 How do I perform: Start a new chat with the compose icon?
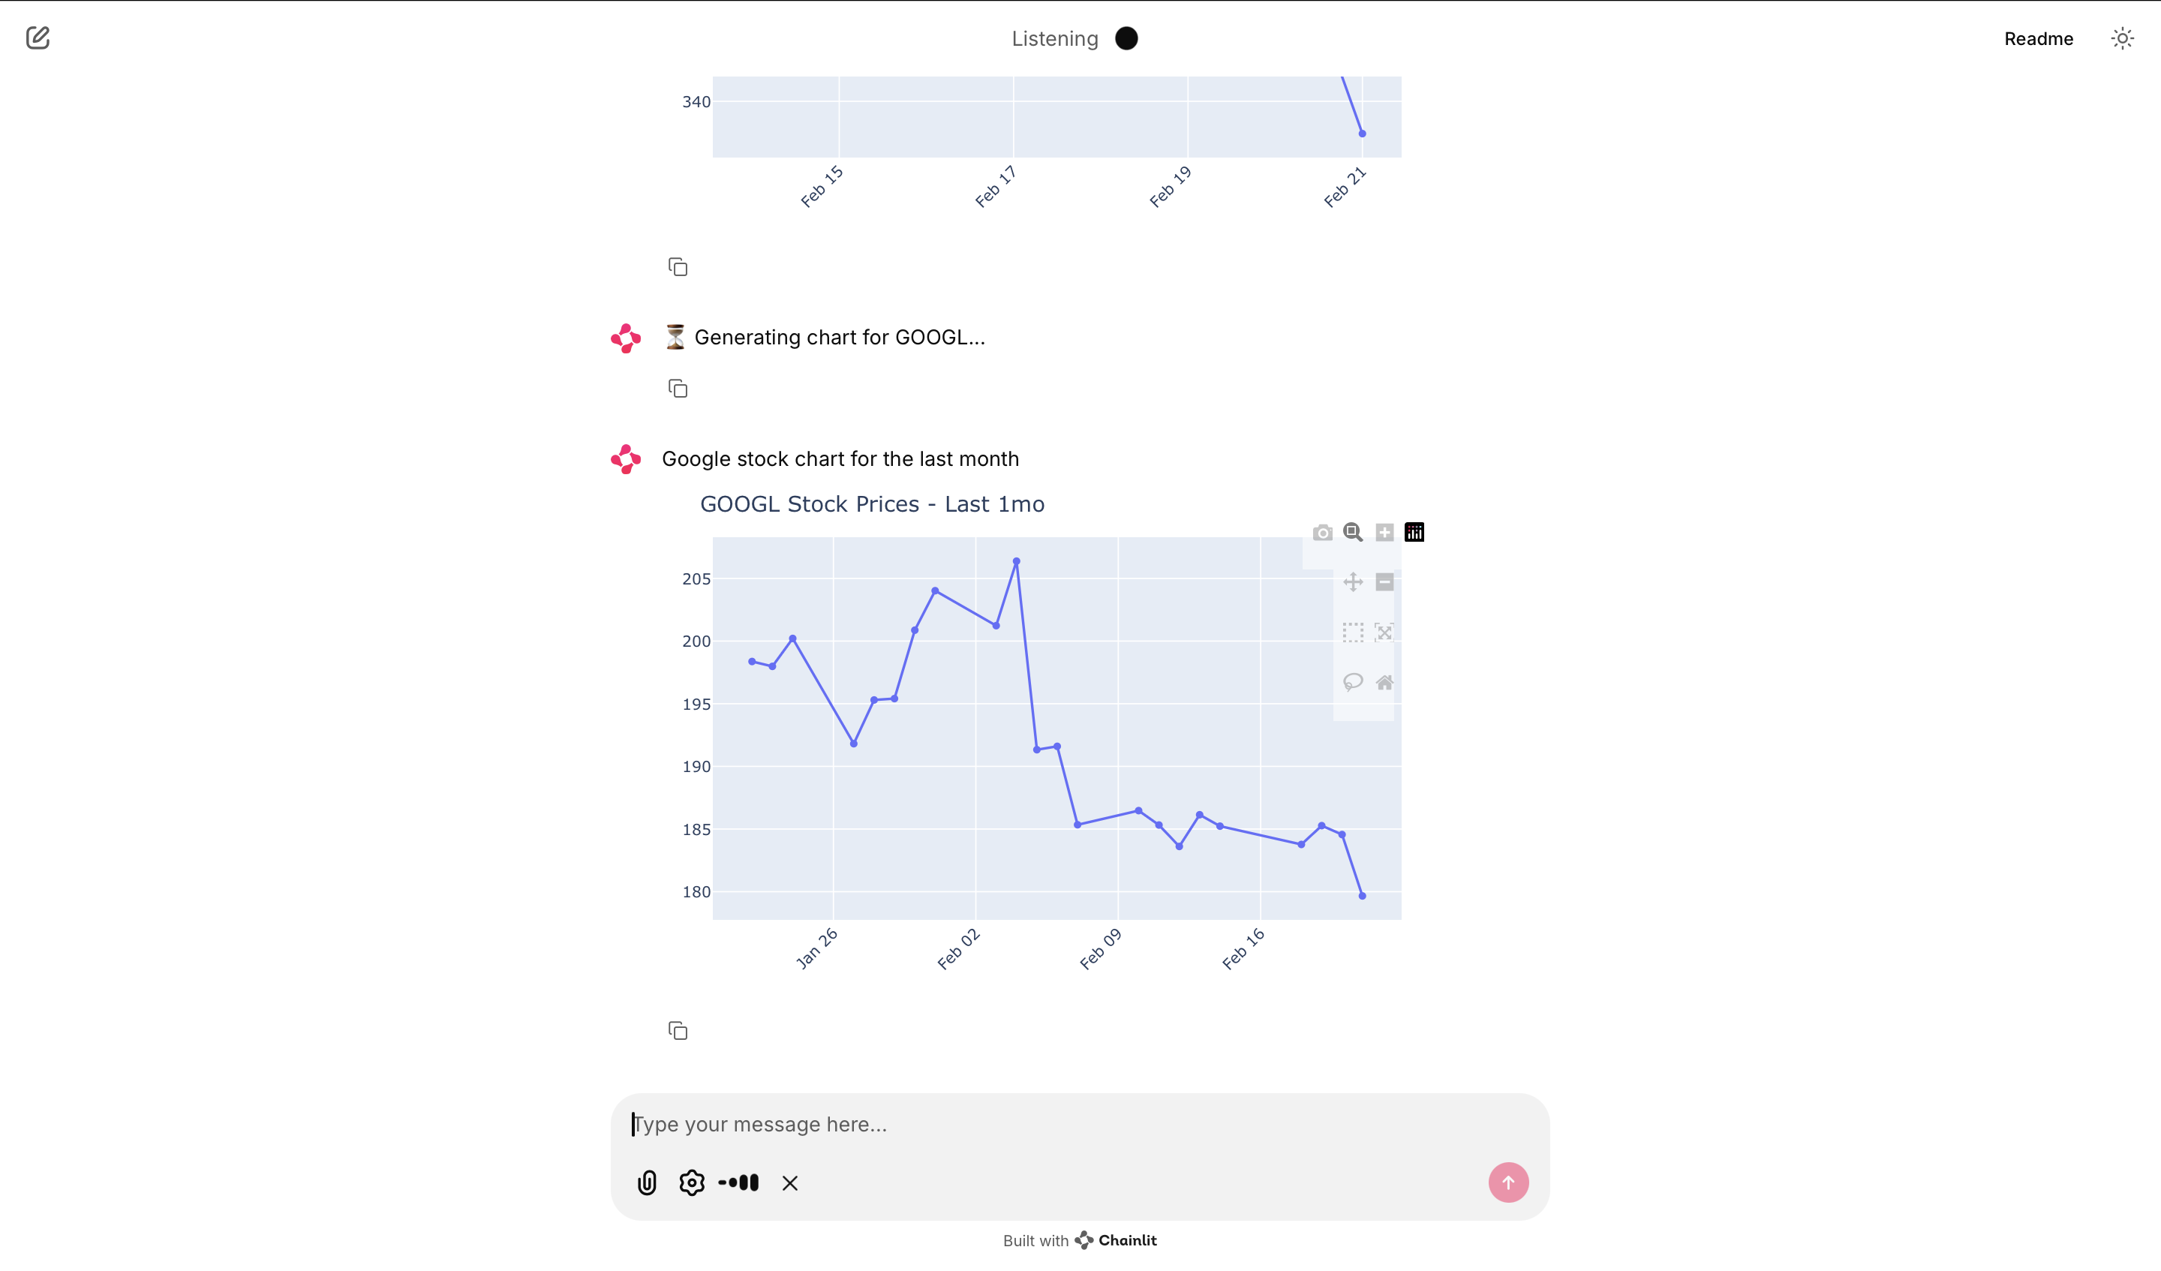(x=38, y=38)
